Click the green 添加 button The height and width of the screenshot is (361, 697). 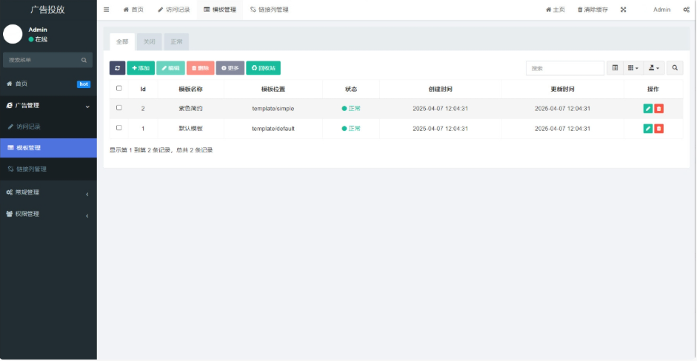click(x=141, y=68)
